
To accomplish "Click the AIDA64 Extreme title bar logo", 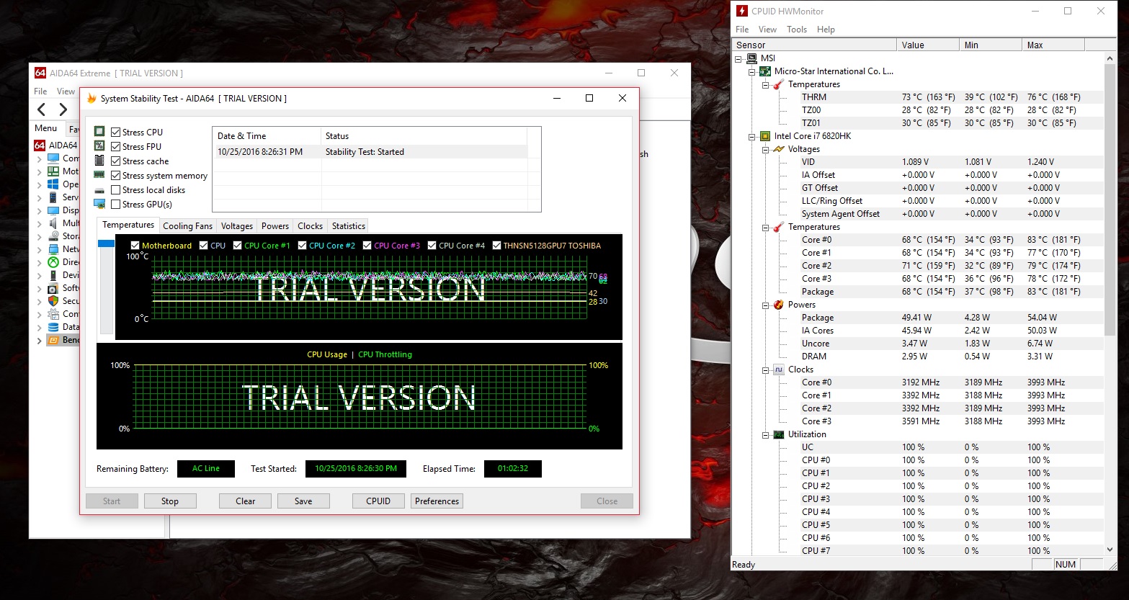I will pos(40,73).
